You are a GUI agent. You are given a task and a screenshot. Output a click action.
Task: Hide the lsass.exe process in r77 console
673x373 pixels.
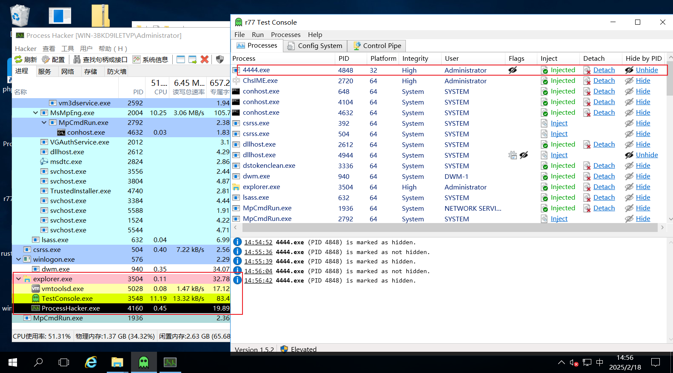643,198
